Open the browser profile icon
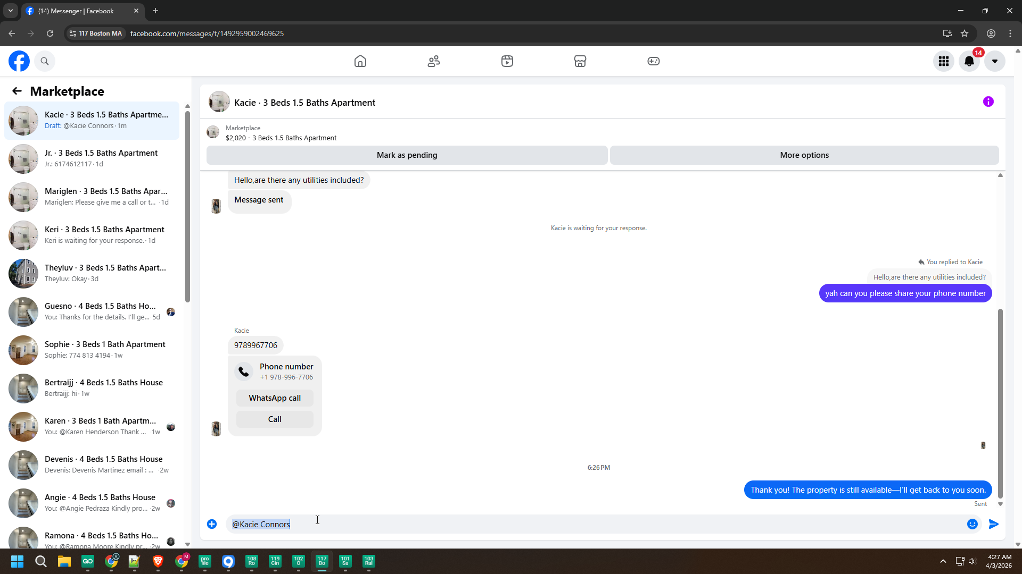The width and height of the screenshot is (1022, 574). click(991, 33)
